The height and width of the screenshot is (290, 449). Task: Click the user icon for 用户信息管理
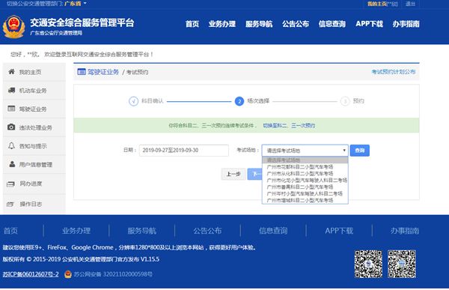pos(12,164)
